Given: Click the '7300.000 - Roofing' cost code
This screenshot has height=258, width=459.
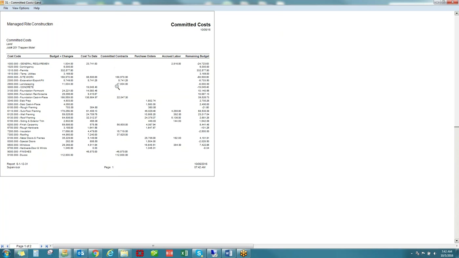Looking at the screenshot, I should (18, 135).
